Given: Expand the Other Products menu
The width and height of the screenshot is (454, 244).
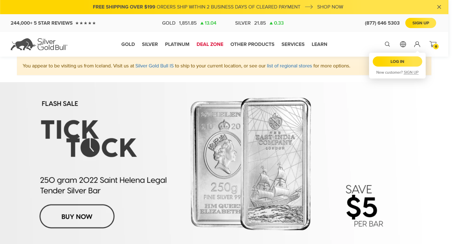Looking at the screenshot, I should pyautogui.click(x=252, y=44).
